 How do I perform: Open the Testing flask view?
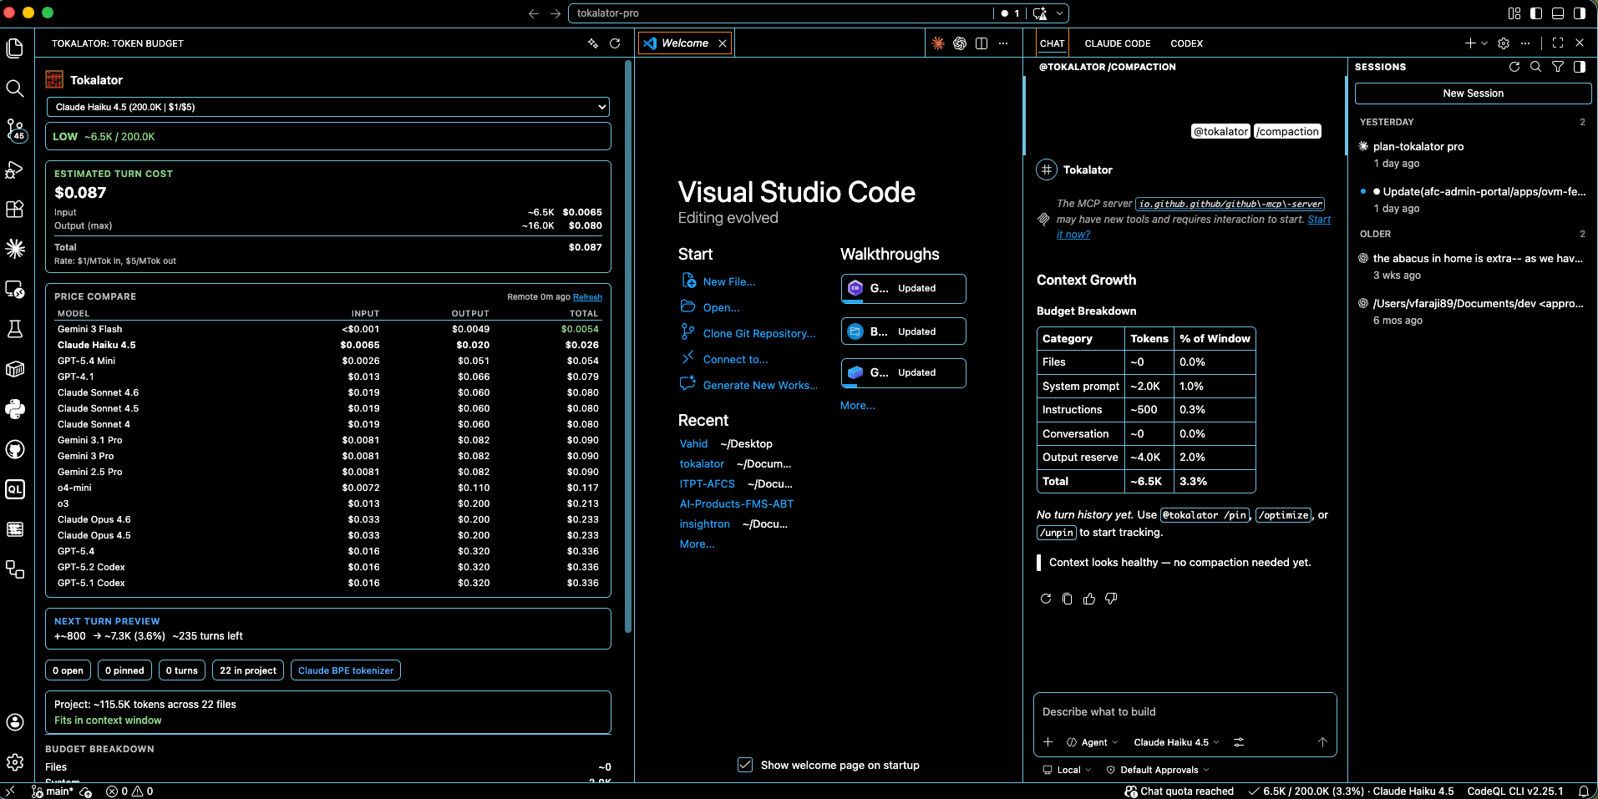pos(15,329)
